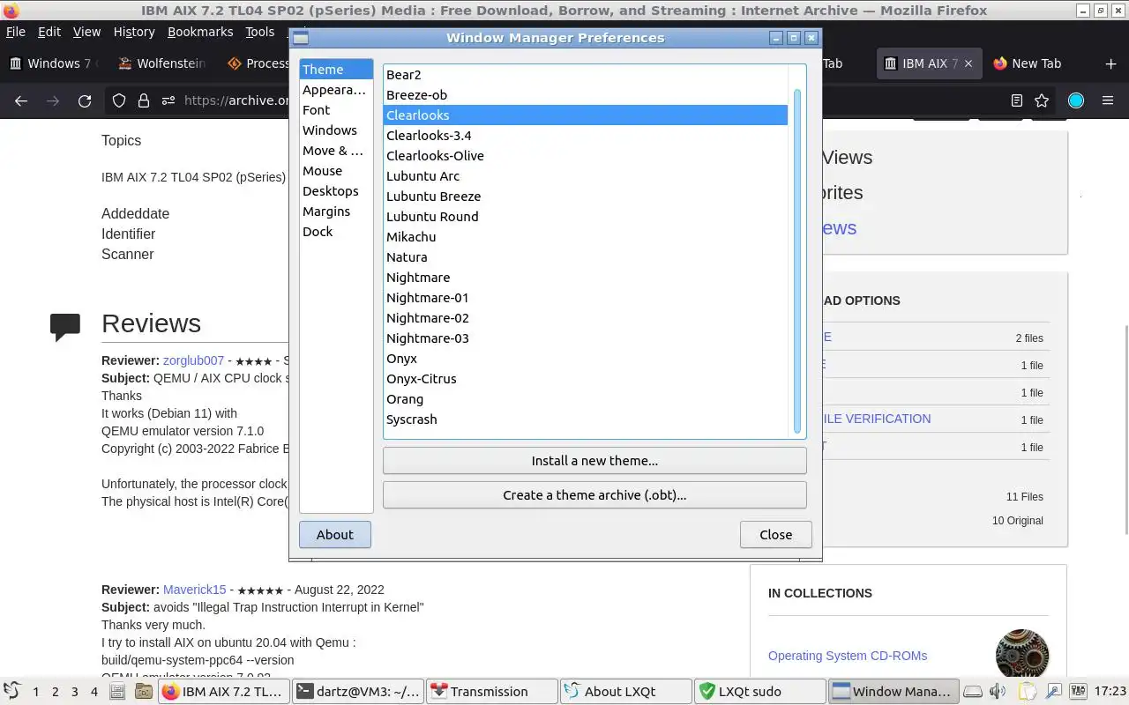1129x705 pixels.
Task: Open Firefox File menu
Action: tap(16, 32)
